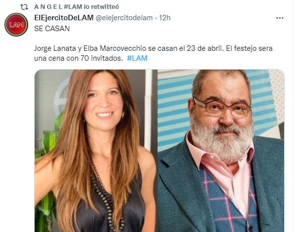Click the '70 invitados' line of tweet
Viewport: 295px width, 232px height.
79,58
